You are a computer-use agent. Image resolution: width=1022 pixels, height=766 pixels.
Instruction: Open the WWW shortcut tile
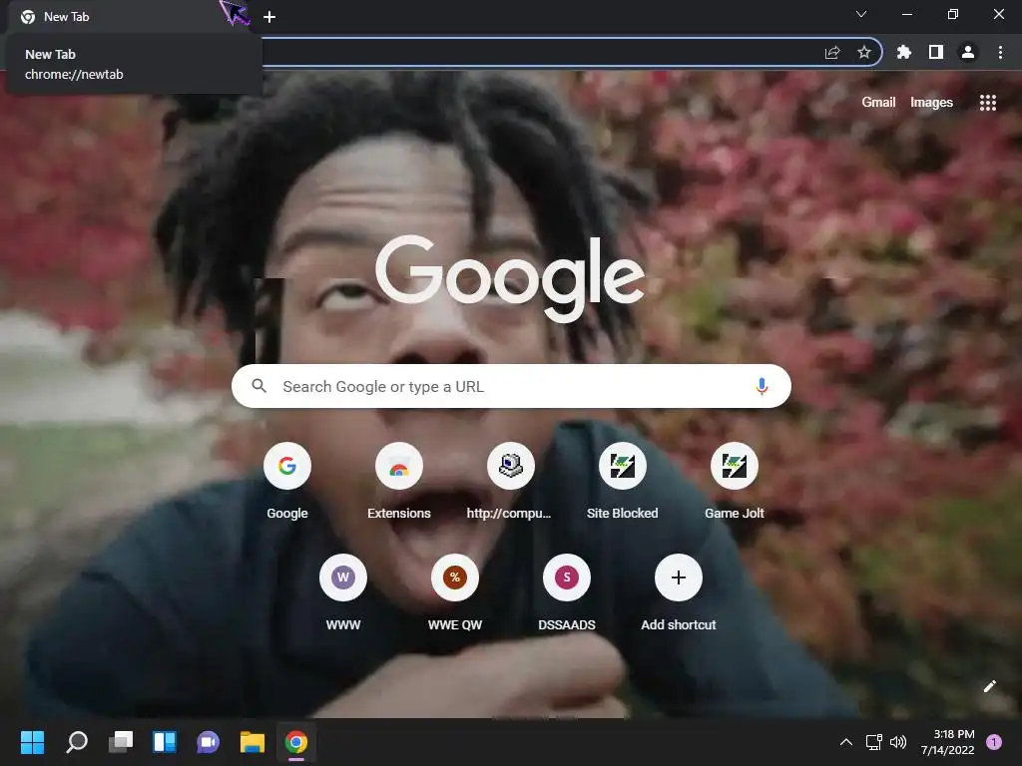pyautogui.click(x=343, y=592)
